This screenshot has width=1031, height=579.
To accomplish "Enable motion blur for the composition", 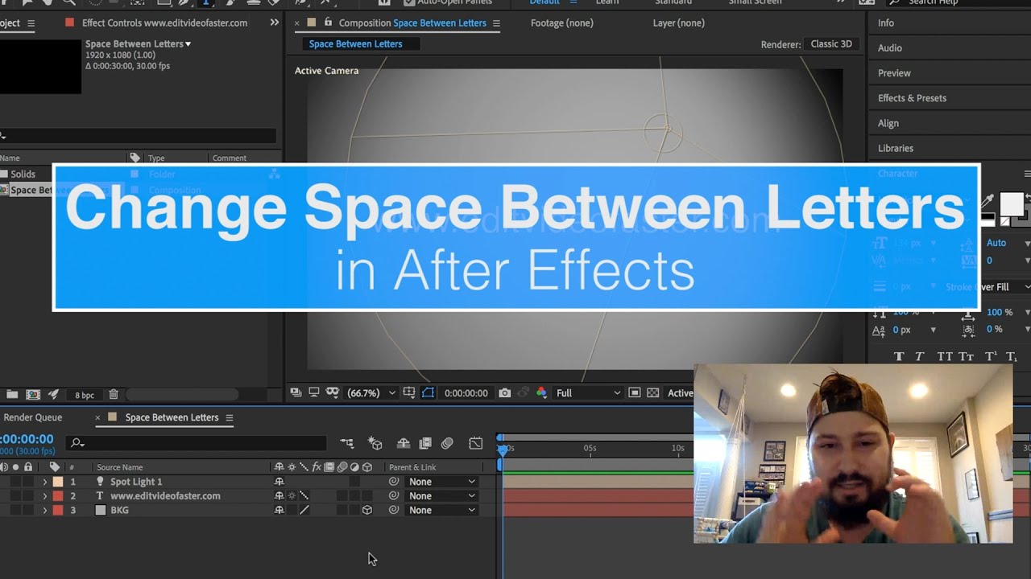I will coord(447,442).
